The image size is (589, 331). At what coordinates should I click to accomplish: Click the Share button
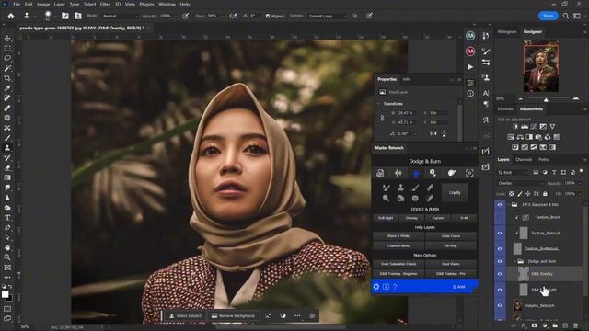(549, 16)
